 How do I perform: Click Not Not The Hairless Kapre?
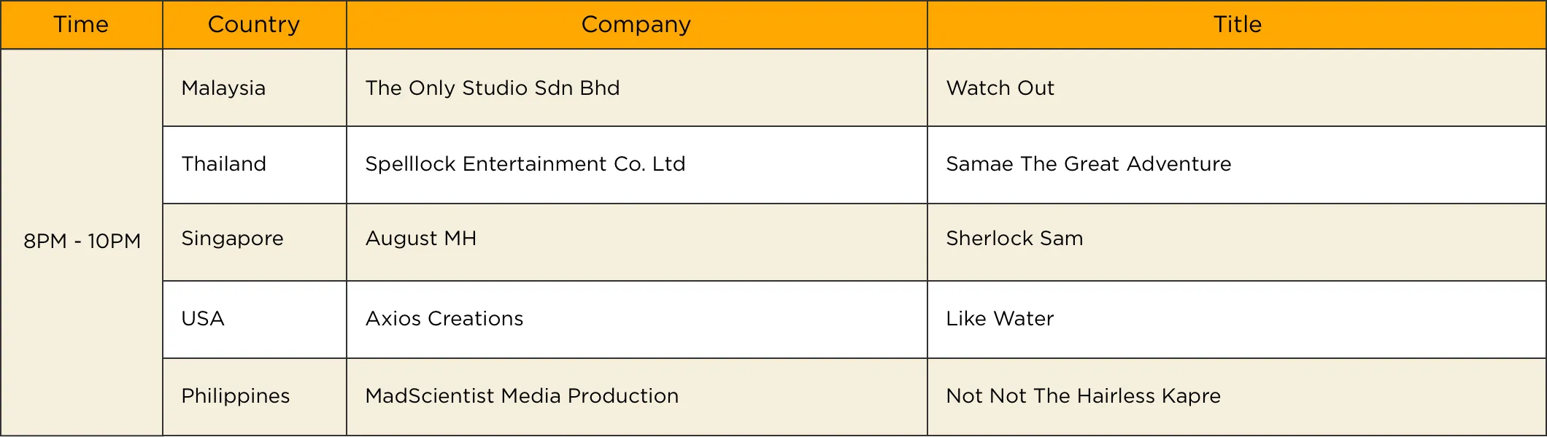(x=1083, y=396)
